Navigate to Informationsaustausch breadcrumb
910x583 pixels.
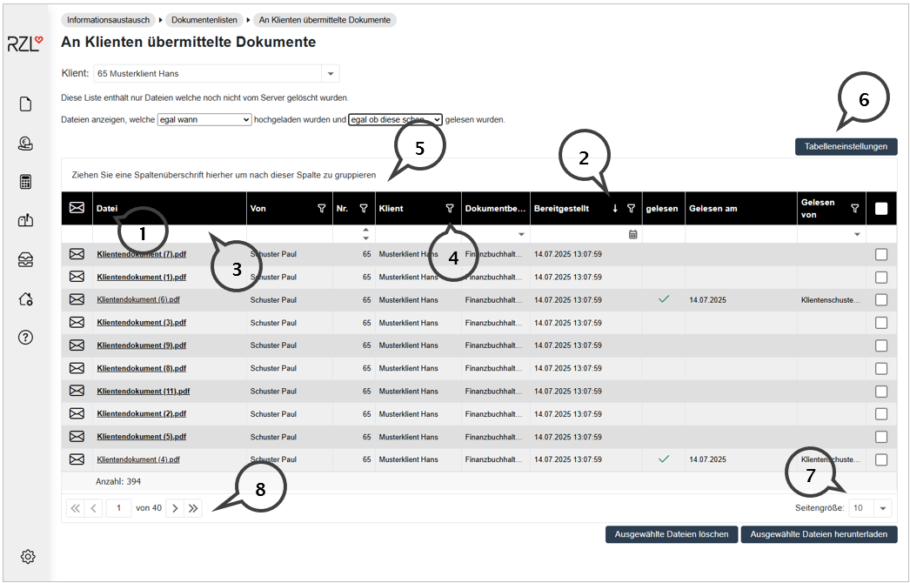click(109, 19)
